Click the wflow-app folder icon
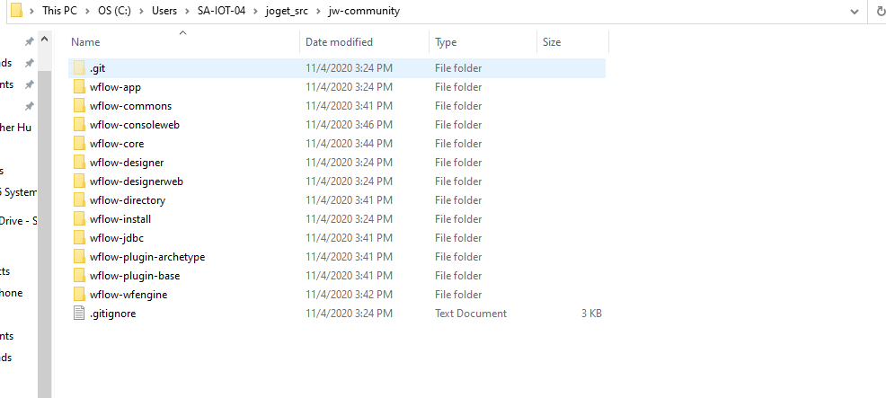The width and height of the screenshot is (886, 398). 79,87
